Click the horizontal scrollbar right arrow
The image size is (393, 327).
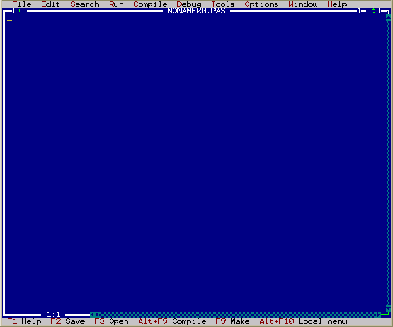click(378, 314)
